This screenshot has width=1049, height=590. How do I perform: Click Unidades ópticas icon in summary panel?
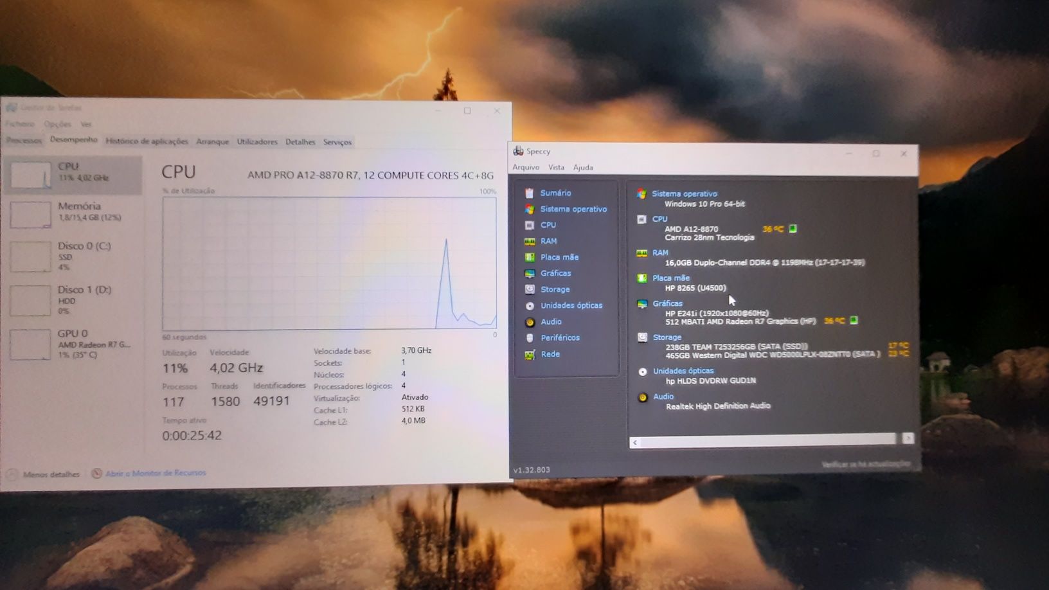click(642, 371)
